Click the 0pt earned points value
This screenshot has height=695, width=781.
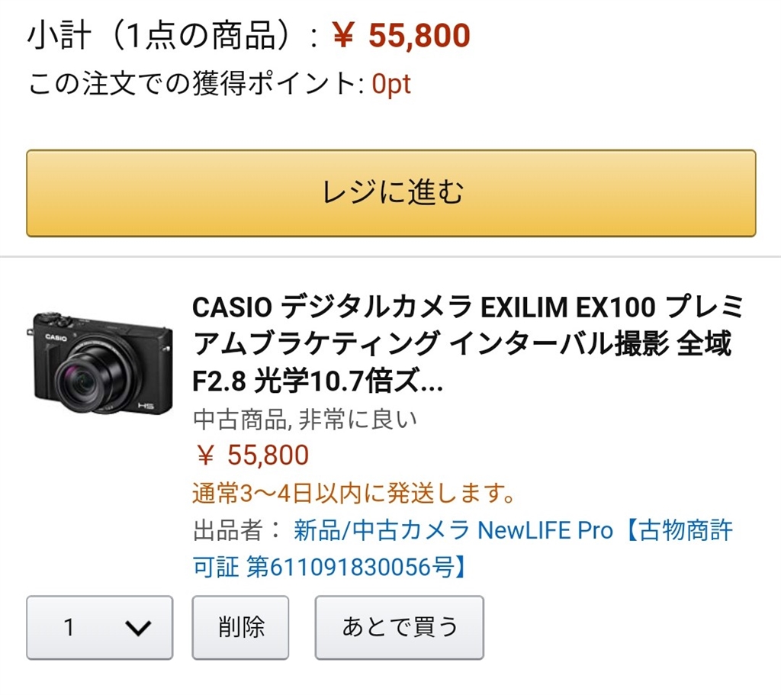391,84
